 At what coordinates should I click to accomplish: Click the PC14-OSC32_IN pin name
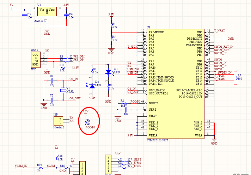coord(192,93)
